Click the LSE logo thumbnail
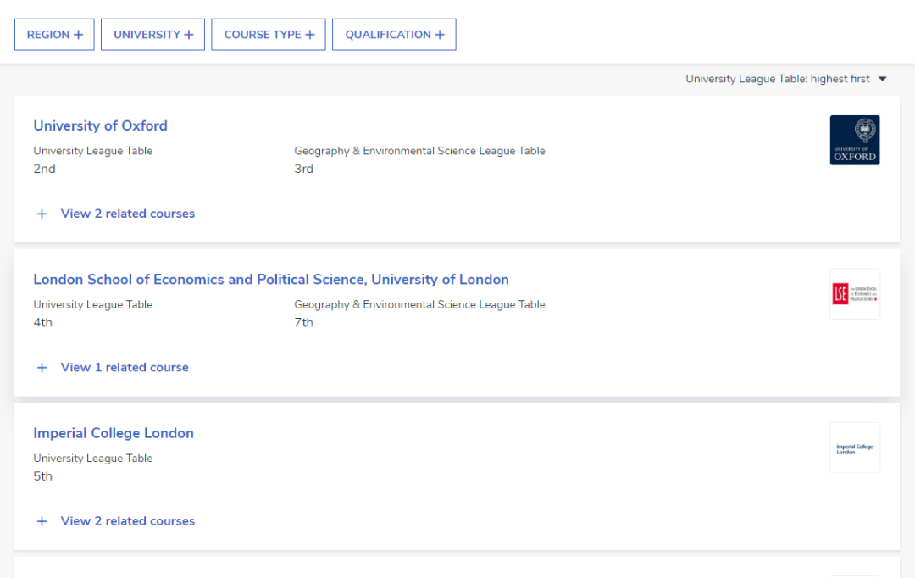 (855, 294)
